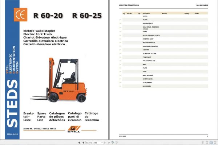Click the arrow beside ELECTR.INSTALLATION

click(x=120, y=46)
